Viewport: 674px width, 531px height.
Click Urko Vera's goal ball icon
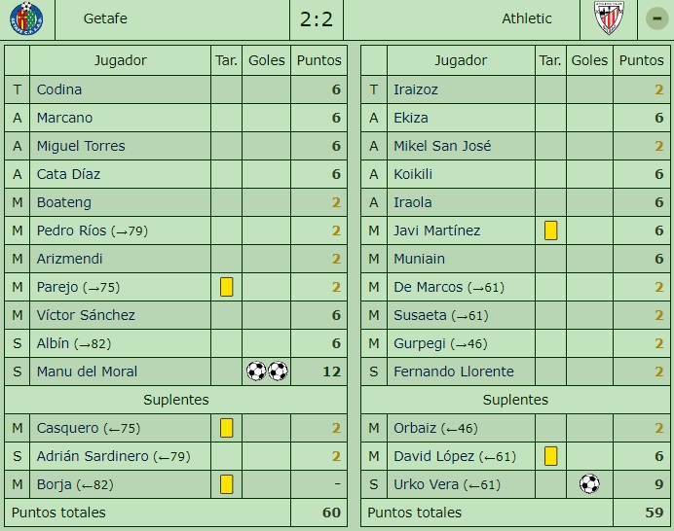[589, 484]
